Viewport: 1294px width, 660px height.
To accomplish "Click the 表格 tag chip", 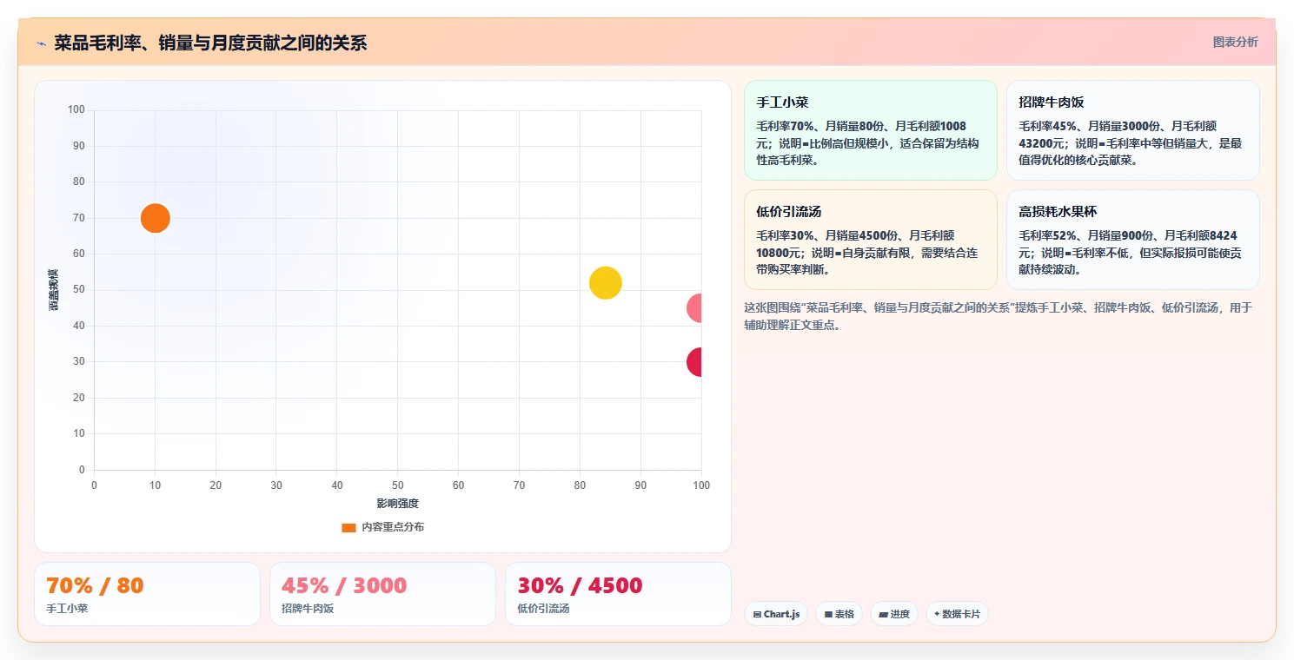I will 839,614.
